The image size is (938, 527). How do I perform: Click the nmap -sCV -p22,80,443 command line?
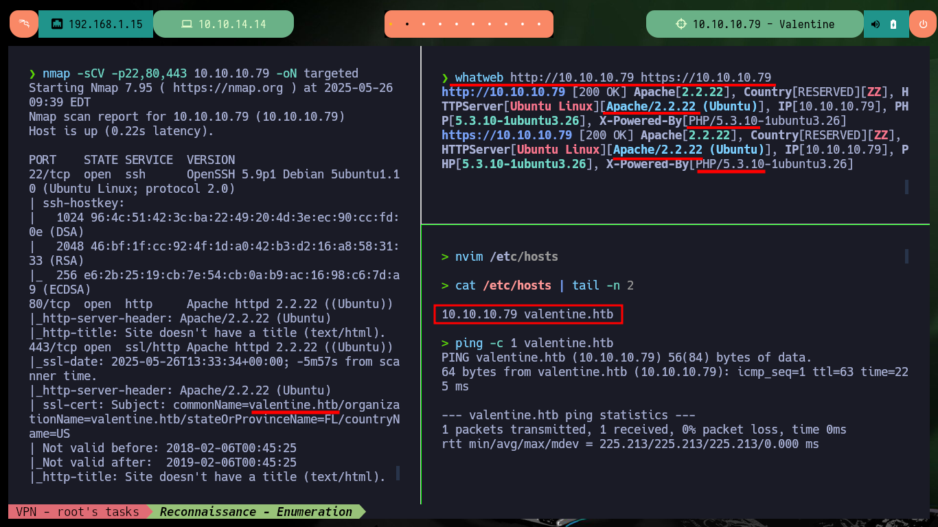[194, 73]
